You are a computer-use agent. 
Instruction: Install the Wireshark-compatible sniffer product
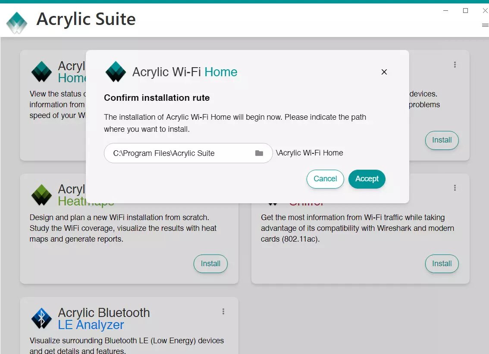point(442,264)
